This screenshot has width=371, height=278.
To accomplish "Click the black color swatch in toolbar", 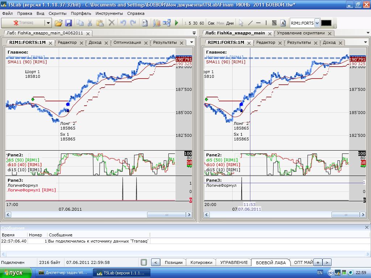I will point(326,23).
